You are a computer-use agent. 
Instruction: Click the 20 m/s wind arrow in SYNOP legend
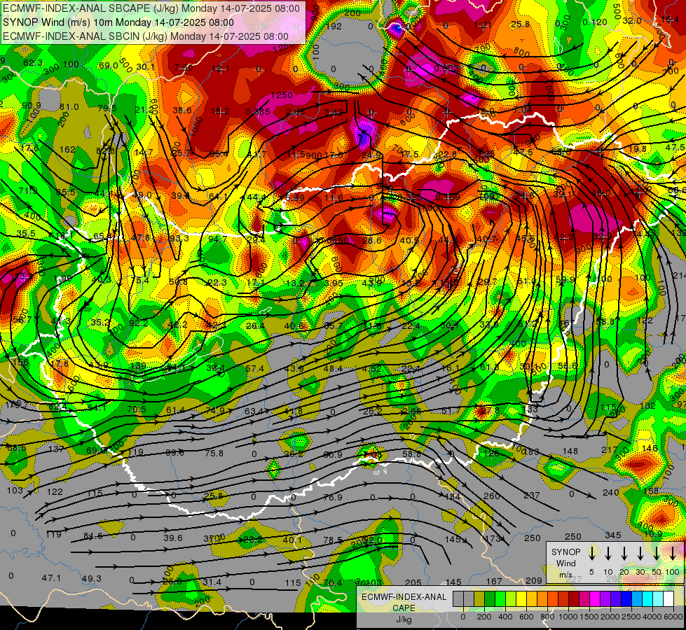(x=624, y=554)
